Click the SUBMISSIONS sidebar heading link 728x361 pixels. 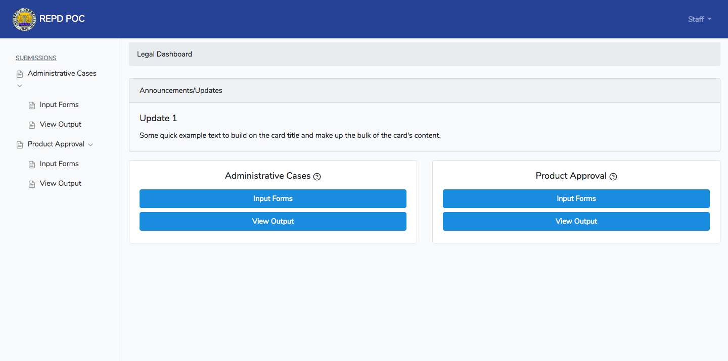click(36, 58)
